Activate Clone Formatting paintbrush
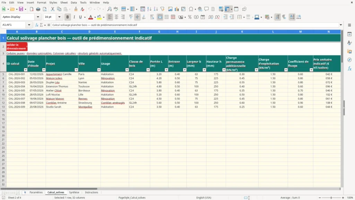The height and width of the screenshot is (200, 355). pyautogui.click(x=76, y=9)
